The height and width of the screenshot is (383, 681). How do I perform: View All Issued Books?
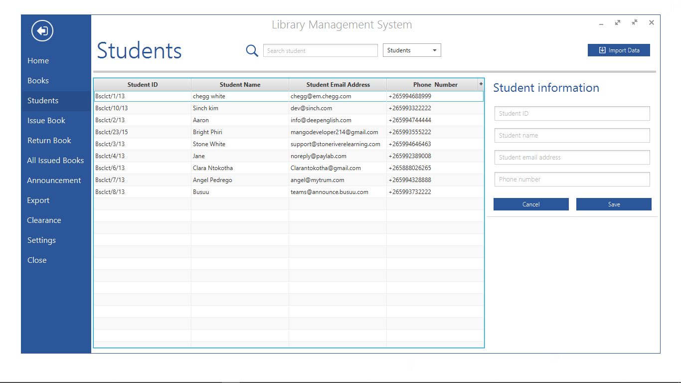pos(55,160)
